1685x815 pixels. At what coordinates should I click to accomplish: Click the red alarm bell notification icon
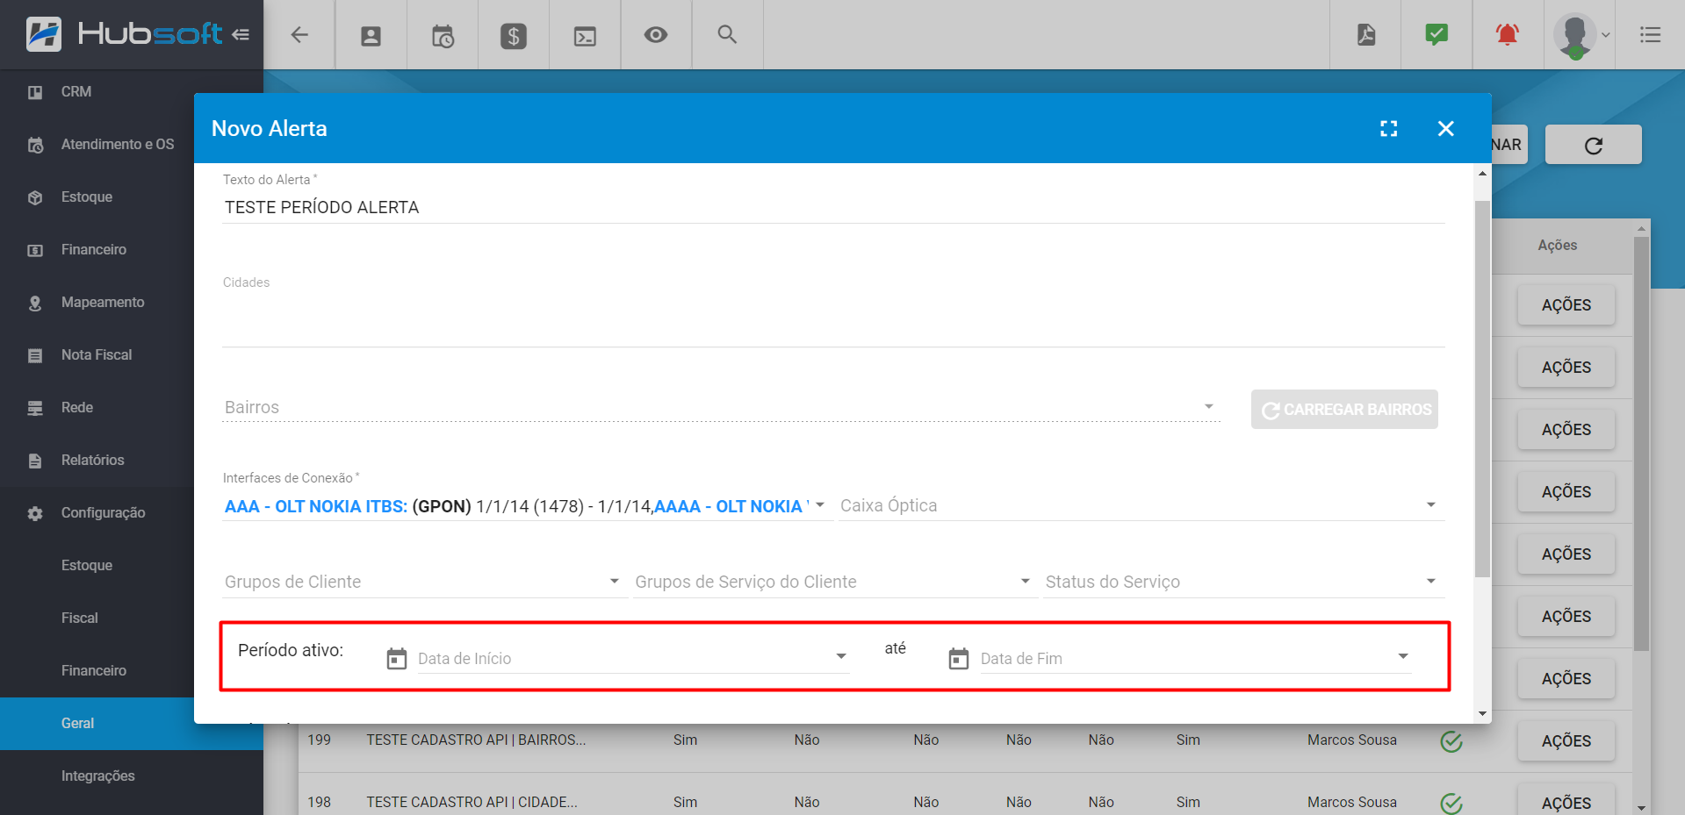[1508, 35]
